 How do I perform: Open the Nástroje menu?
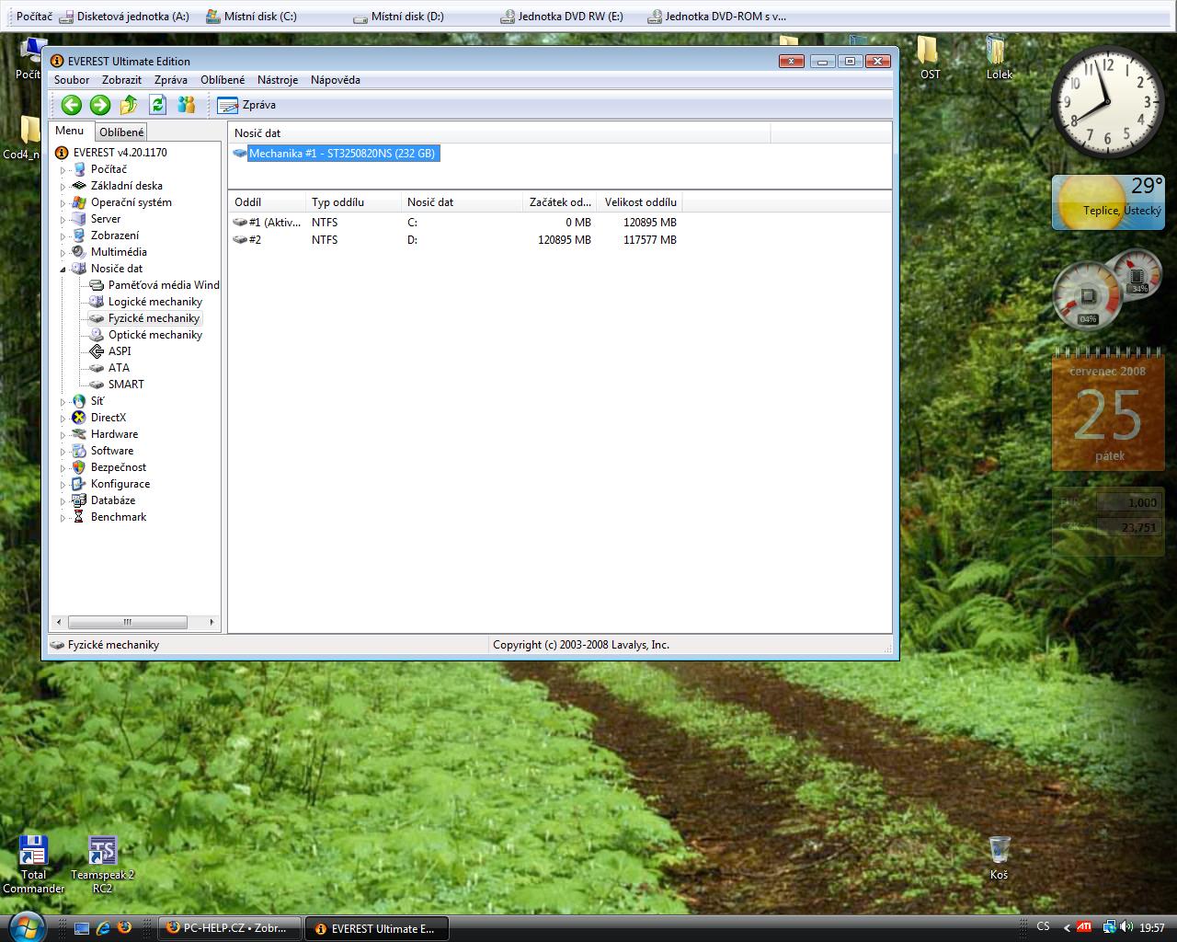[277, 80]
